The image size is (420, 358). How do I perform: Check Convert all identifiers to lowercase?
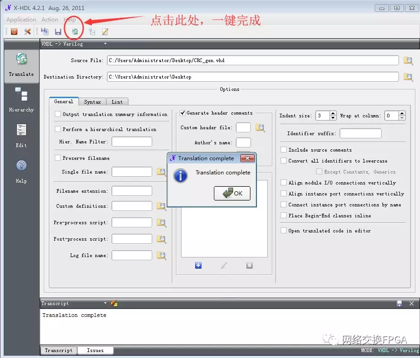click(283, 161)
